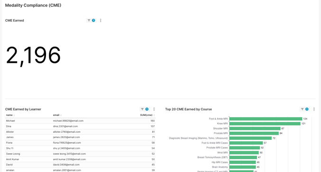Viewport: 321px width, 172px height.
Task: Select the Allister table row
Action: tap(80, 132)
